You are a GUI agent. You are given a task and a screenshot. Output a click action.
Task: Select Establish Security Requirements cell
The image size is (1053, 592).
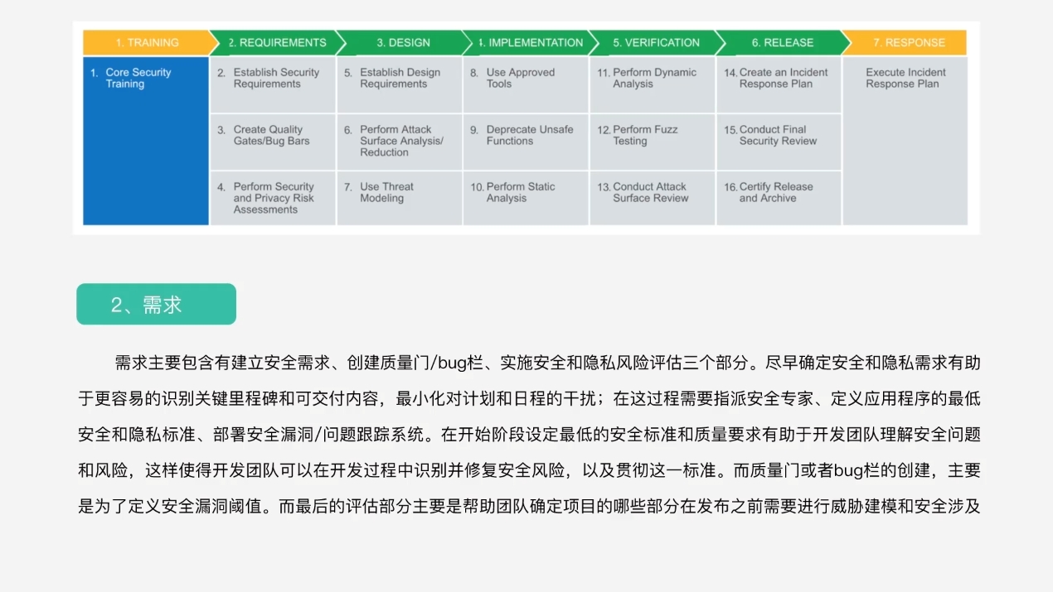pyautogui.click(x=273, y=84)
